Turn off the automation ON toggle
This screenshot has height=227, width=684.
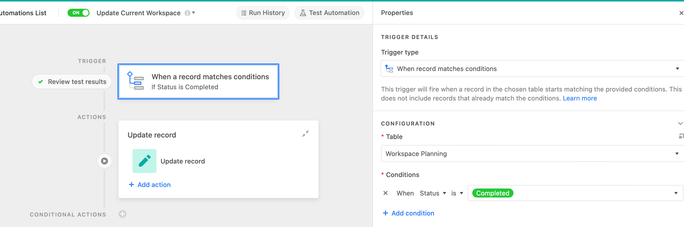(78, 12)
